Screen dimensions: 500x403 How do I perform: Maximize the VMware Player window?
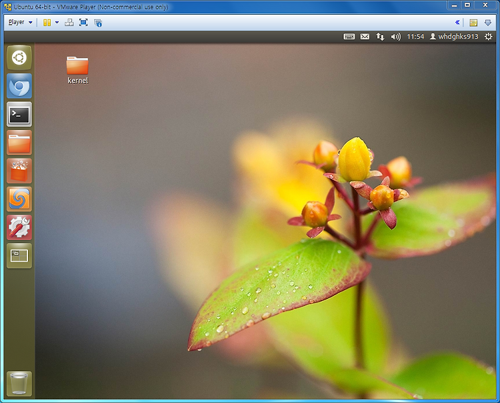pos(467,5)
